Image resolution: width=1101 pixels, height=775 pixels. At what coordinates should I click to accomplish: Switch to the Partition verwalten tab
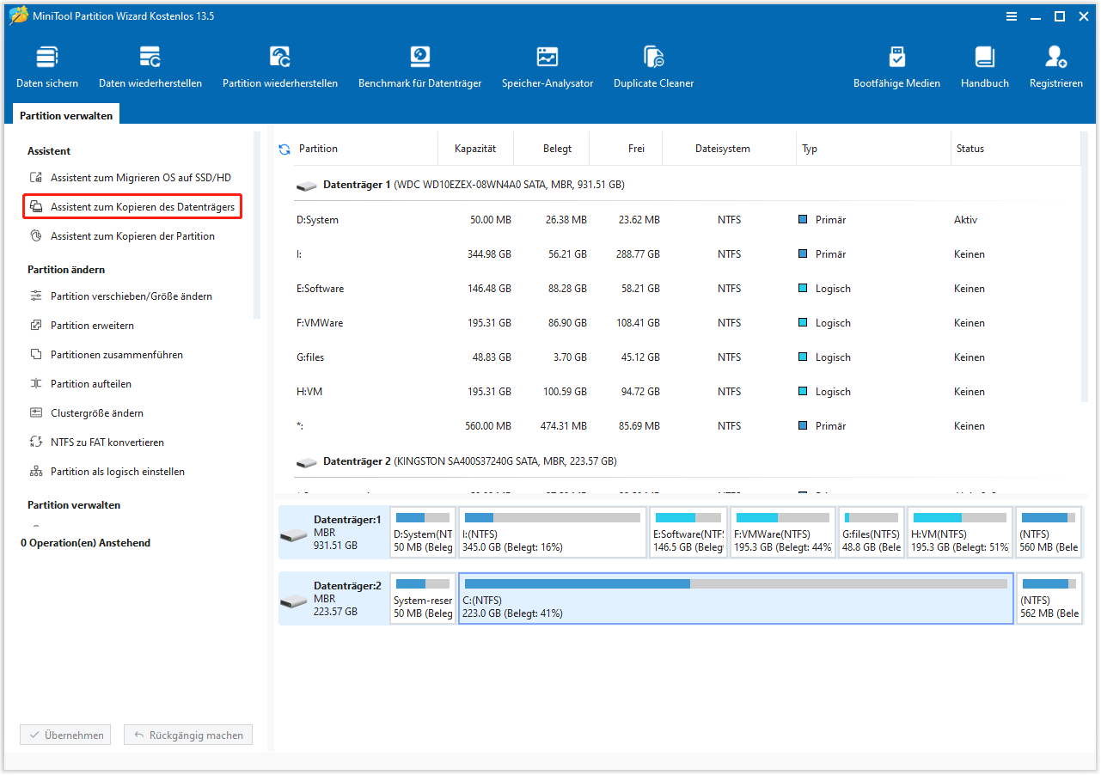click(x=66, y=114)
